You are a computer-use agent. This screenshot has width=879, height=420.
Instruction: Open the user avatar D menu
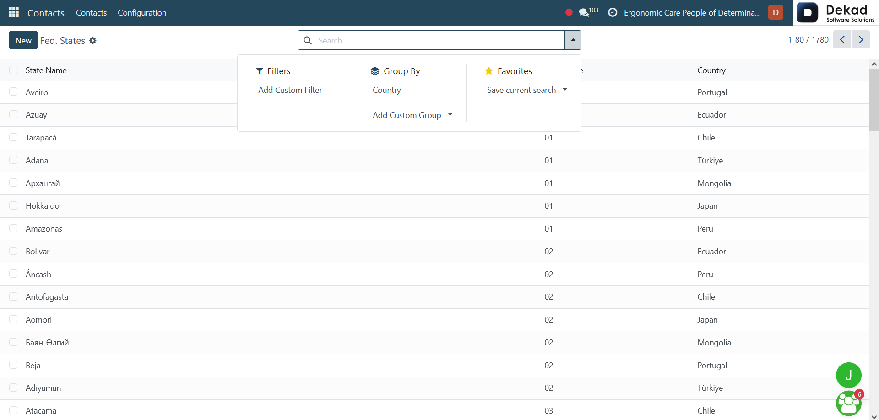[776, 12]
